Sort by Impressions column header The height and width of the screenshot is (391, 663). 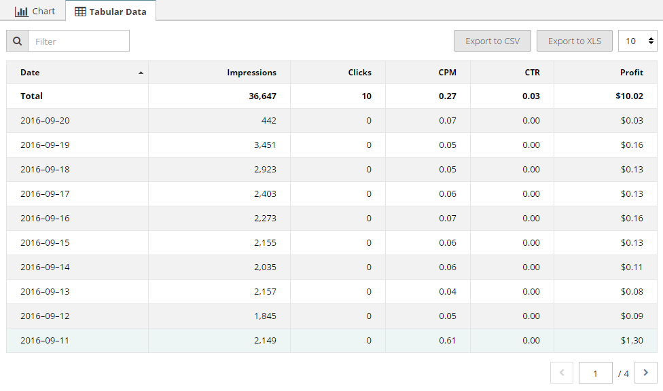pos(251,73)
